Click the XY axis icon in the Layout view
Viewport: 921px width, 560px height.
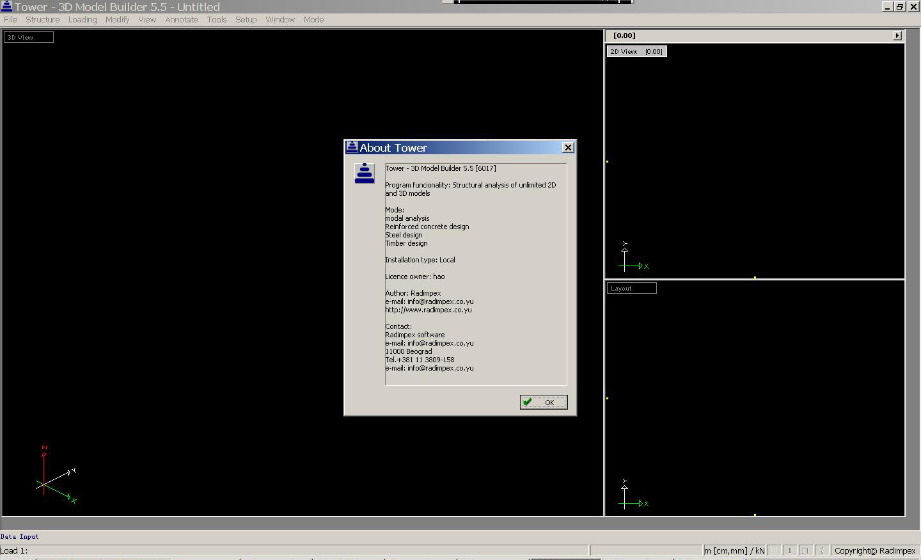tap(633, 495)
